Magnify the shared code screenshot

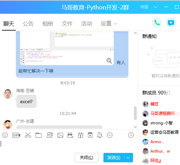coord(109,60)
